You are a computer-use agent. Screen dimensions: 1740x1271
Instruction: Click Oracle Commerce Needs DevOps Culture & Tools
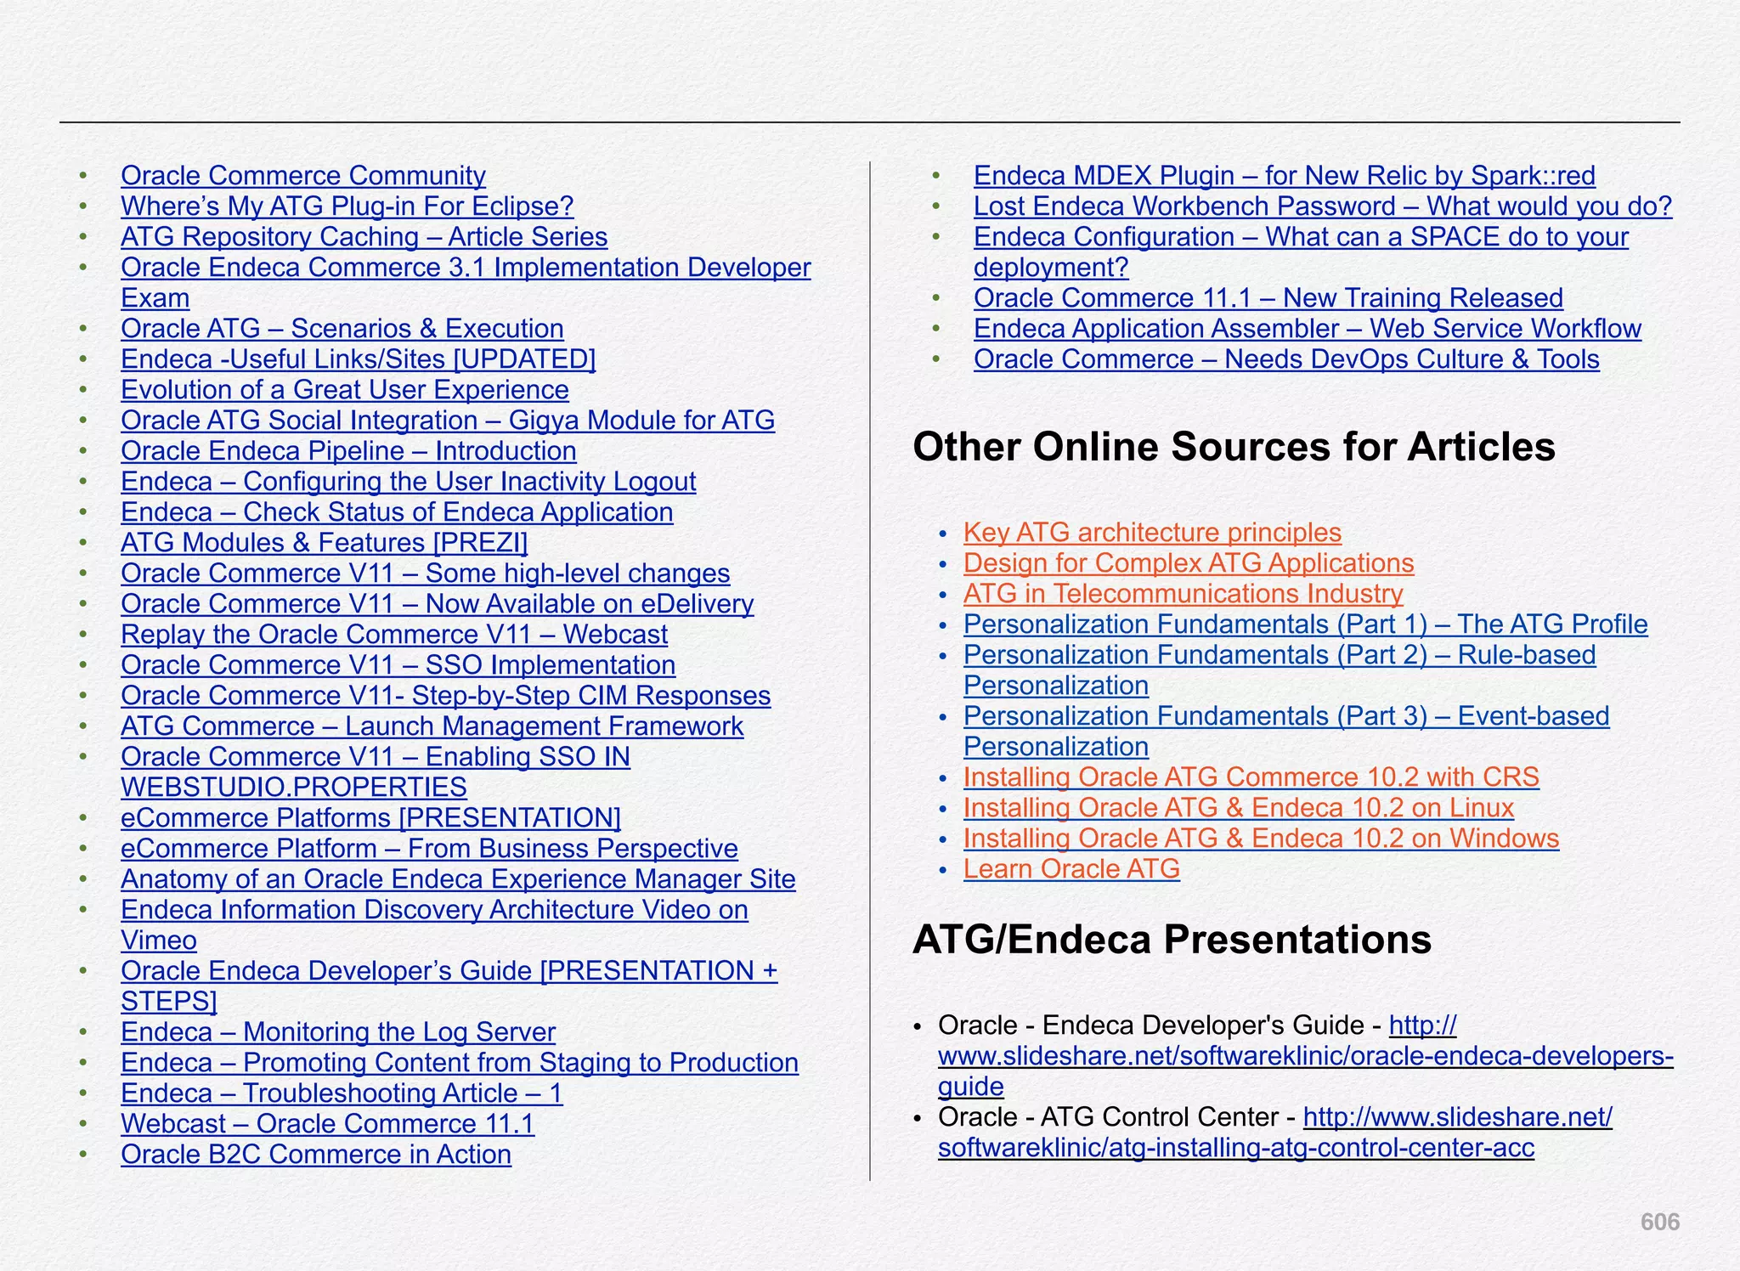[x=1286, y=359]
